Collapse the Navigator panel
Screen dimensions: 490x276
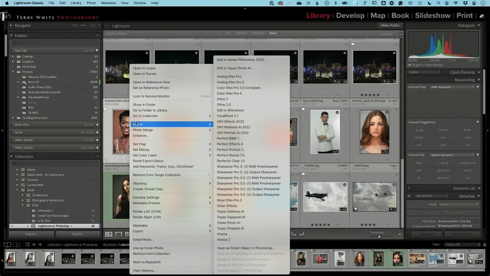[x=11, y=26]
